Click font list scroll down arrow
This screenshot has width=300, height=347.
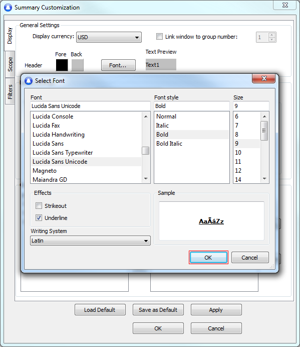coord(146,179)
